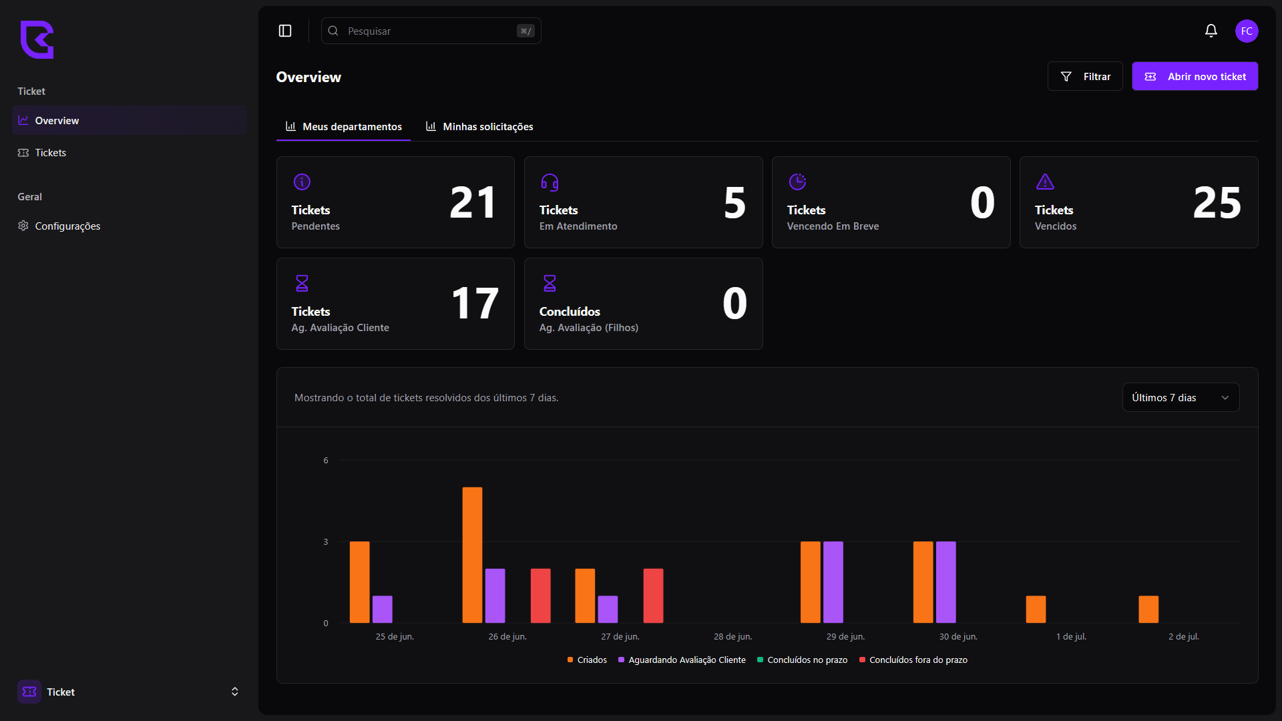Switch to Minhas solicitações tab
The image size is (1282, 721).
pyautogui.click(x=479, y=127)
